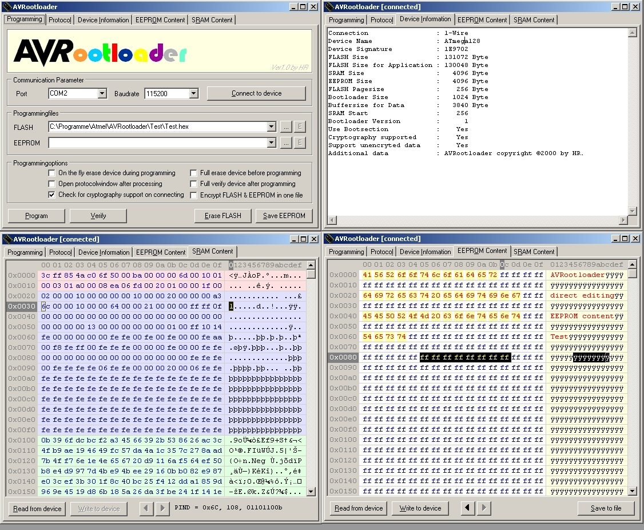Click previous arrow in EEPROM Content window
The height and width of the screenshot is (530, 644).
467,508
